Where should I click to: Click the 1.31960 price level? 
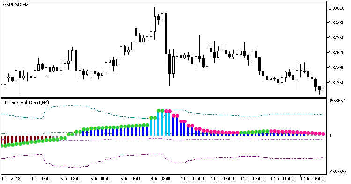click(x=336, y=82)
